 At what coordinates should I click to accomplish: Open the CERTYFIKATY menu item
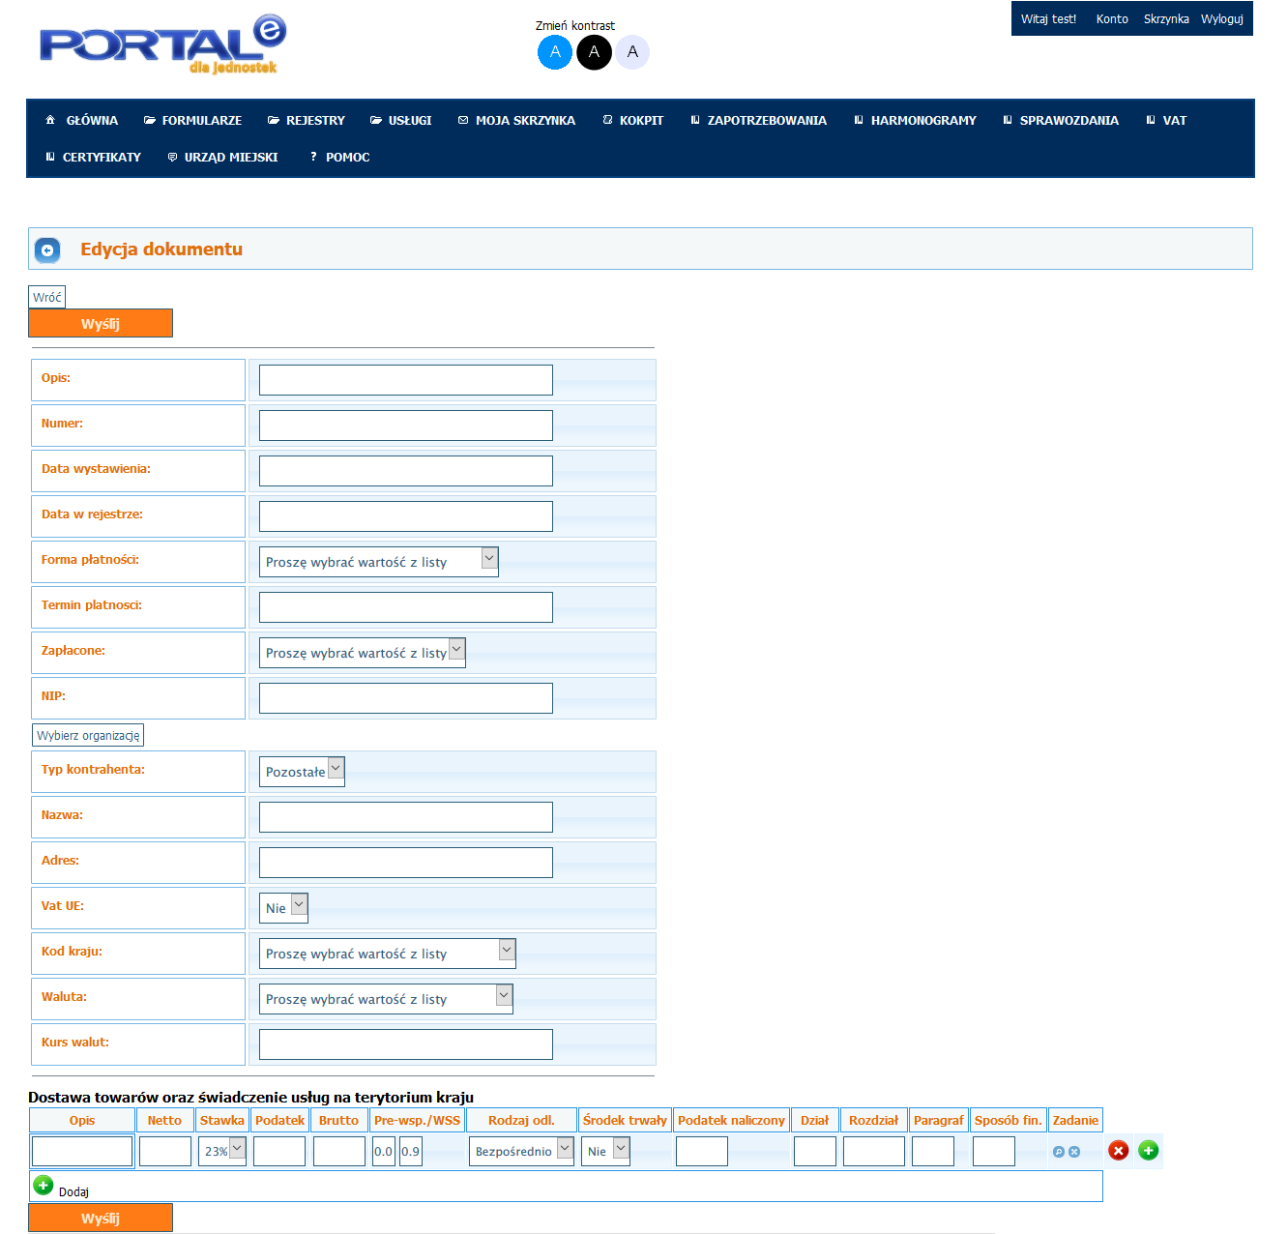pyautogui.click(x=94, y=158)
